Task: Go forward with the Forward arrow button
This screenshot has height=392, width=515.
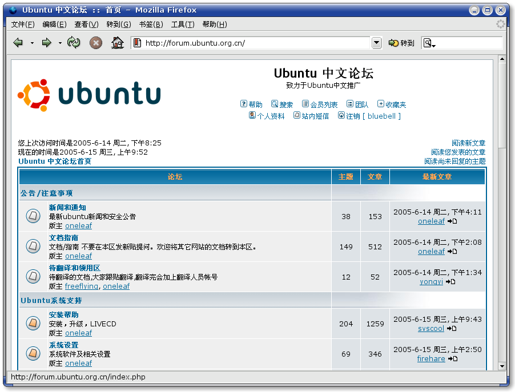Action: tap(46, 43)
